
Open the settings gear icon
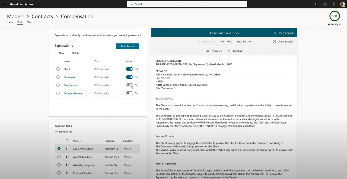tap(325, 4)
